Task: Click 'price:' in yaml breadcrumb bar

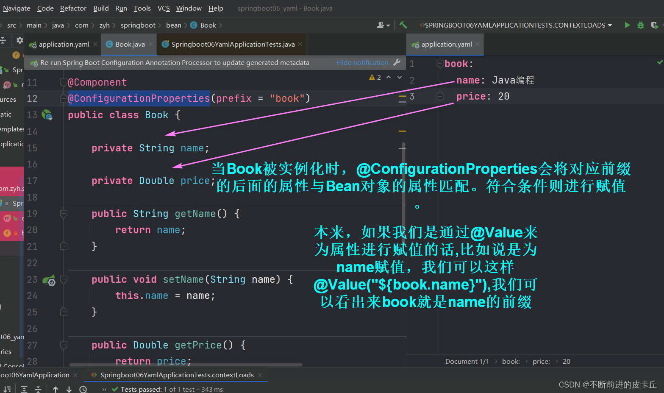Action: pyautogui.click(x=541, y=362)
